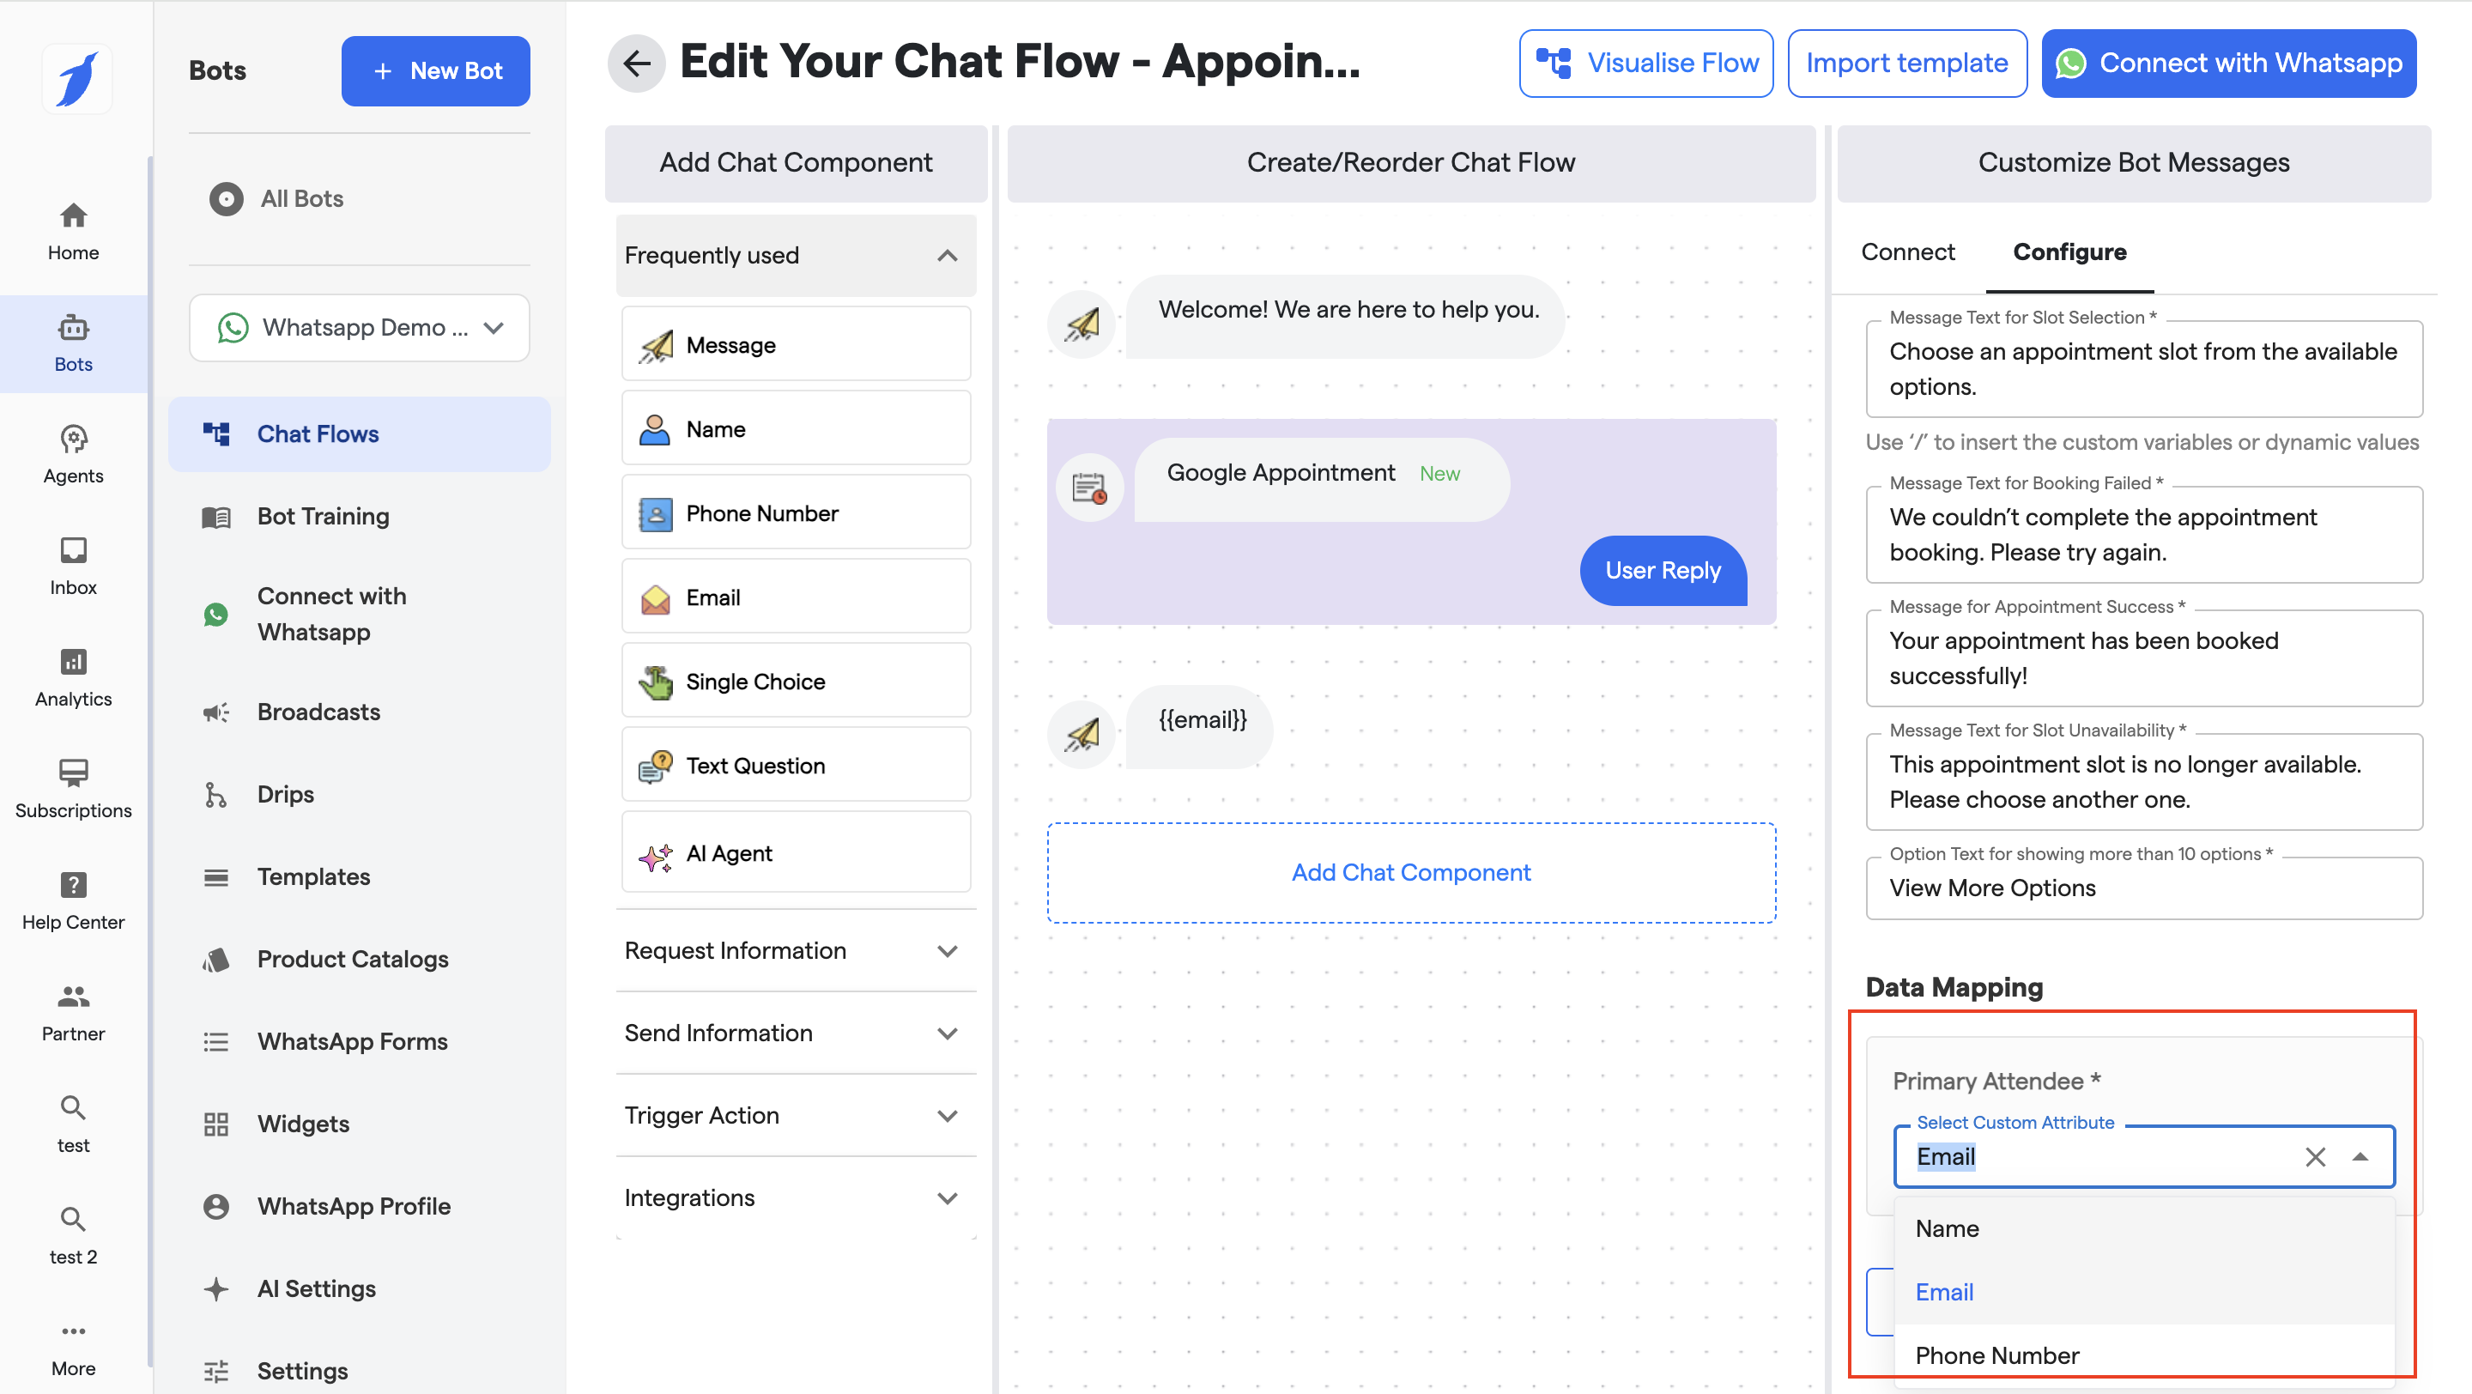Open the Whatsapp Demo bot dropdown
The image size is (2472, 1394).
[x=359, y=327]
